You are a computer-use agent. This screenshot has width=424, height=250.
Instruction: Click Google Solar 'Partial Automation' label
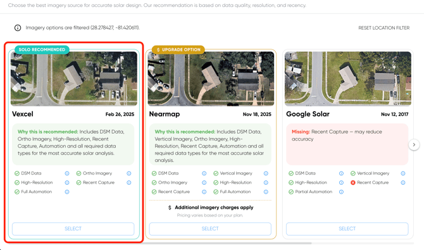coord(314,192)
